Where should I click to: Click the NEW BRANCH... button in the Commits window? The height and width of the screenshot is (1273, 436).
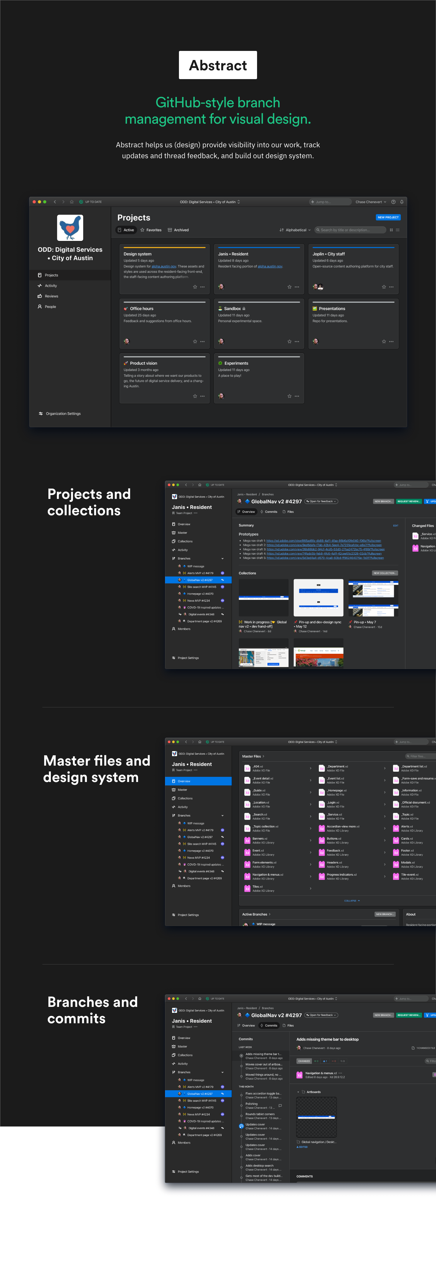[383, 1015]
